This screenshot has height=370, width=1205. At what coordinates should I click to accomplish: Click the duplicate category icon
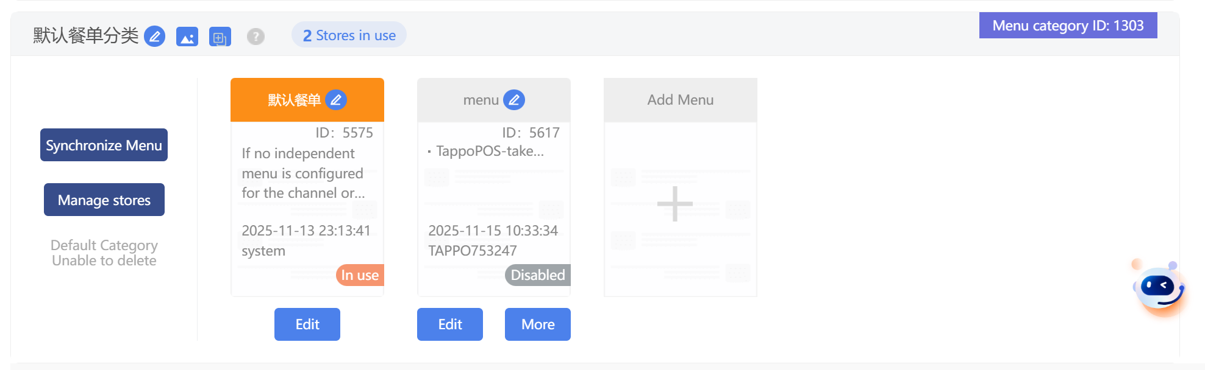coord(220,37)
